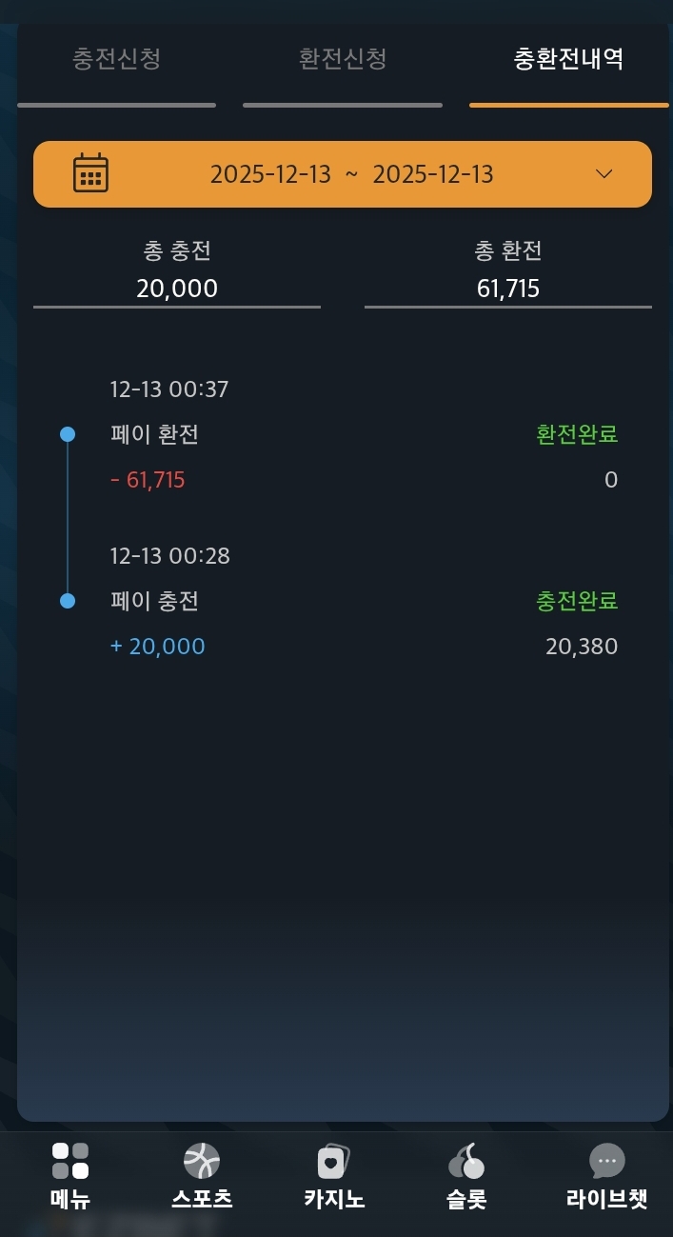Click the timeline dot beside 페이 환전
The image size is (673, 1237).
[68, 434]
